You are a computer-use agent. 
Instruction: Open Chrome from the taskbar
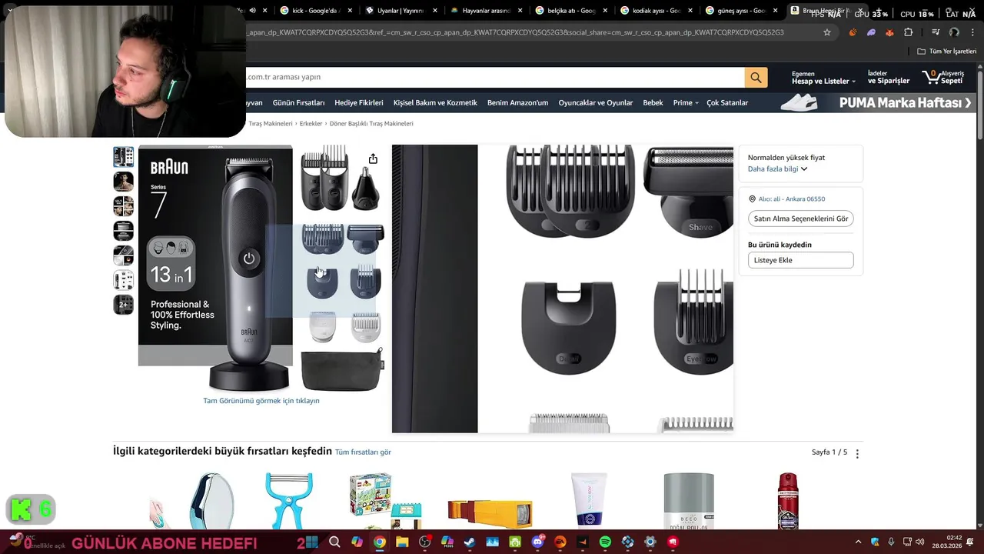(380, 542)
